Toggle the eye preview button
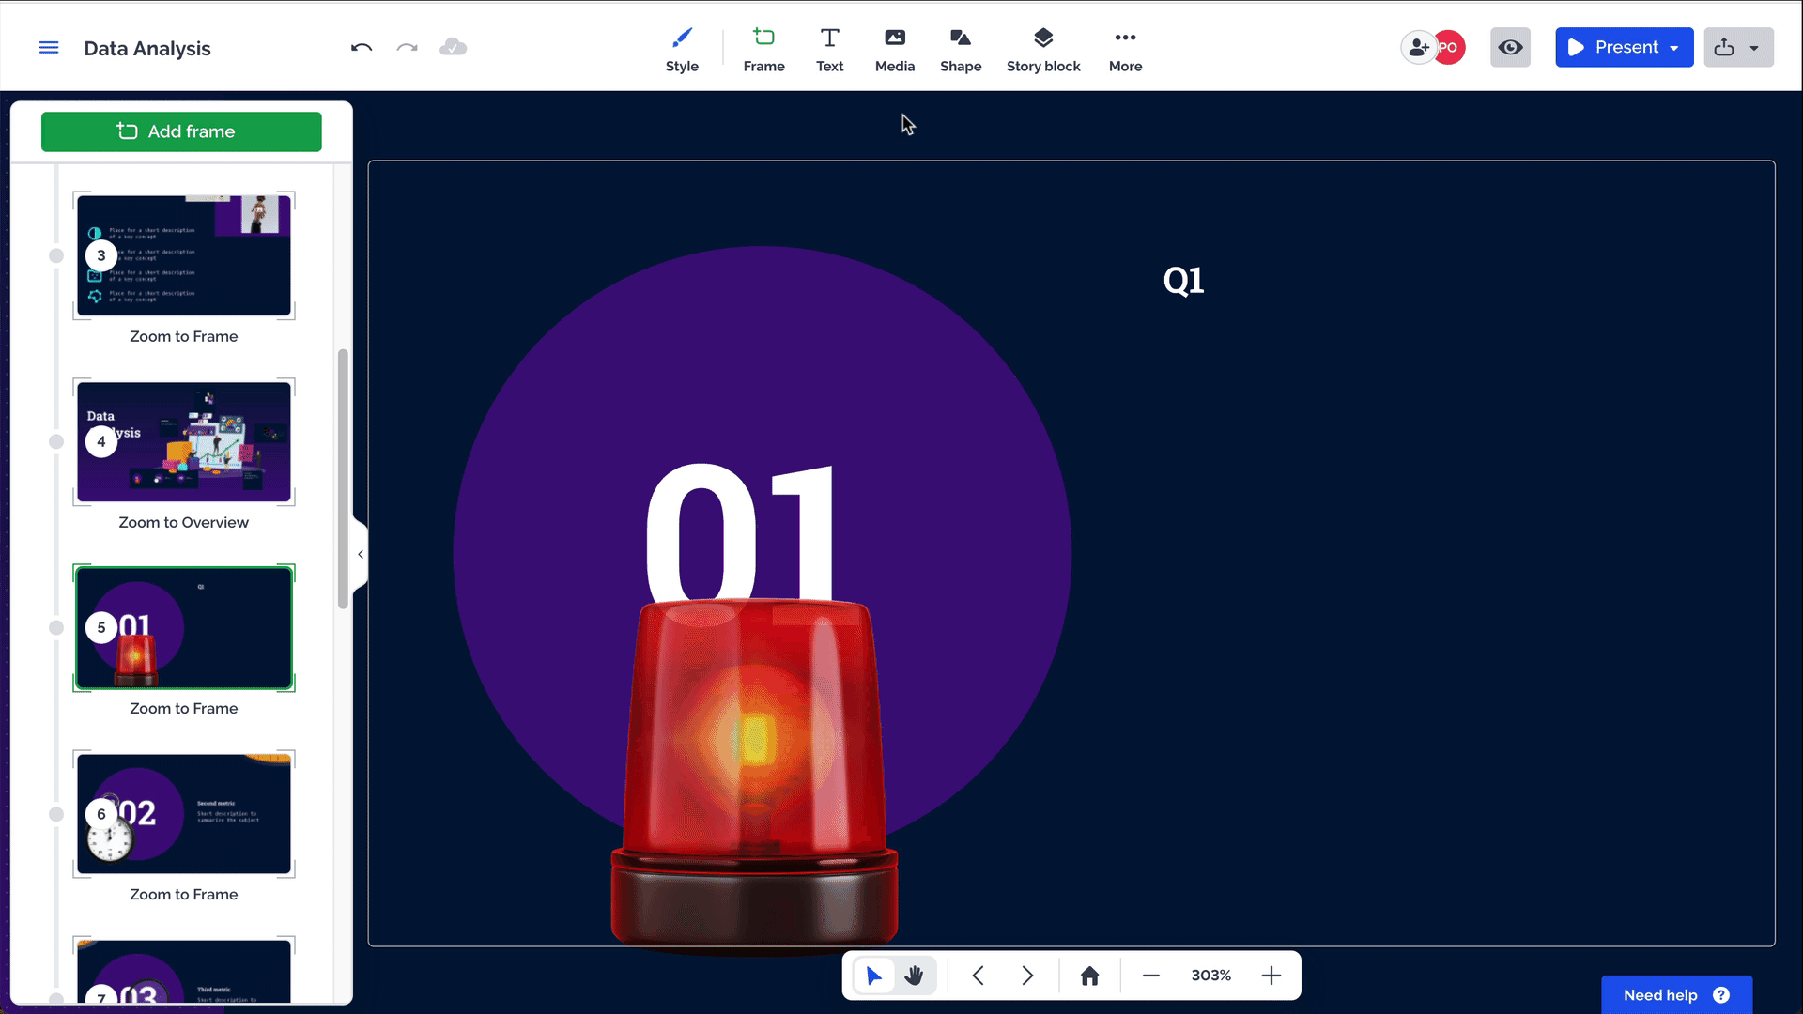 coord(1510,48)
